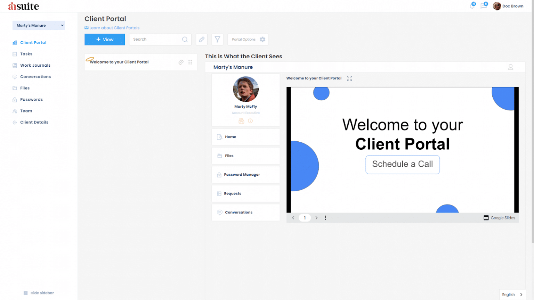Click the info icon on Marty's profile card
Screen dimensions: 534x300
click(250, 121)
